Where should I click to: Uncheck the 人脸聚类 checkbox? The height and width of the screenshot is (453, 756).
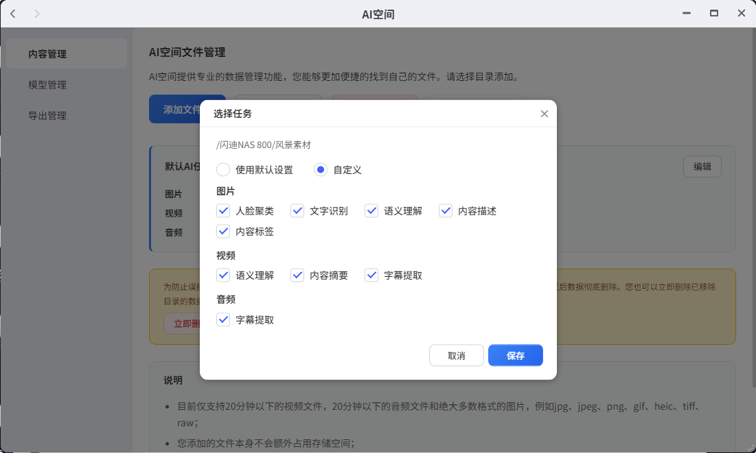(222, 211)
